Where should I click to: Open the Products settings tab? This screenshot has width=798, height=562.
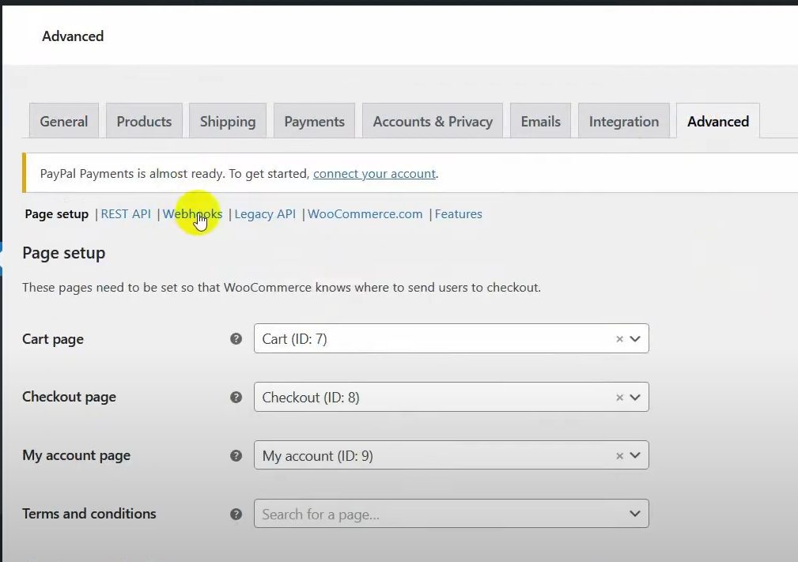pos(144,122)
